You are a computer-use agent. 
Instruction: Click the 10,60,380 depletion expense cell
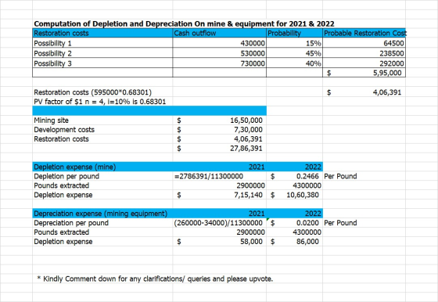tap(303, 195)
